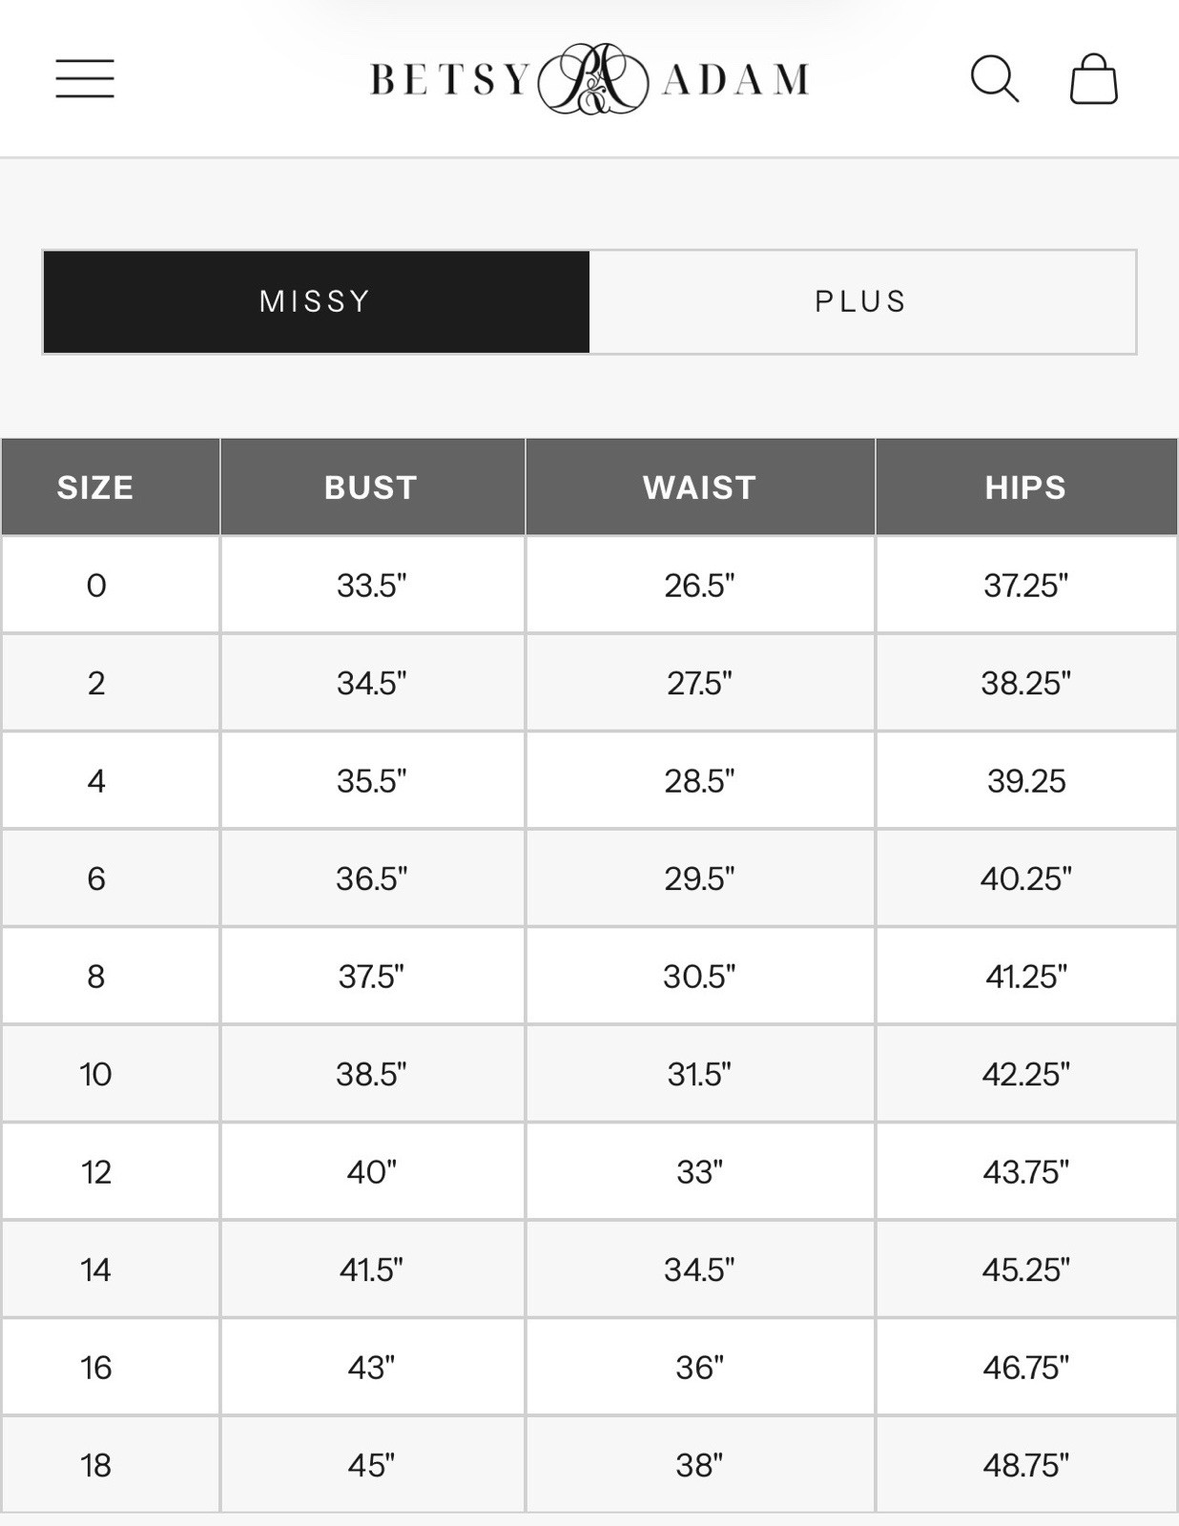Click the HIPS column header

[1025, 487]
